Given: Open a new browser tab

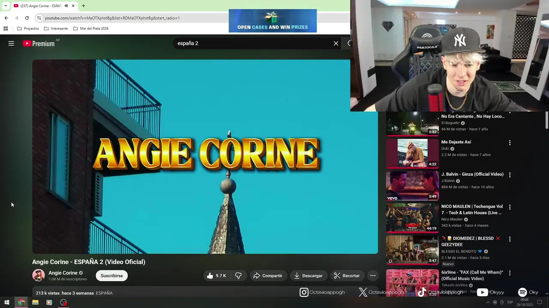Looking at the screenshot, I should (83, 6).
